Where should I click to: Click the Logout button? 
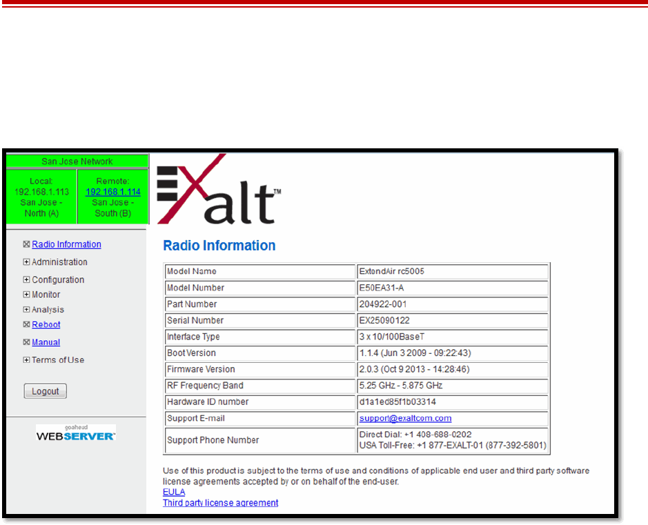coord(45,391)
